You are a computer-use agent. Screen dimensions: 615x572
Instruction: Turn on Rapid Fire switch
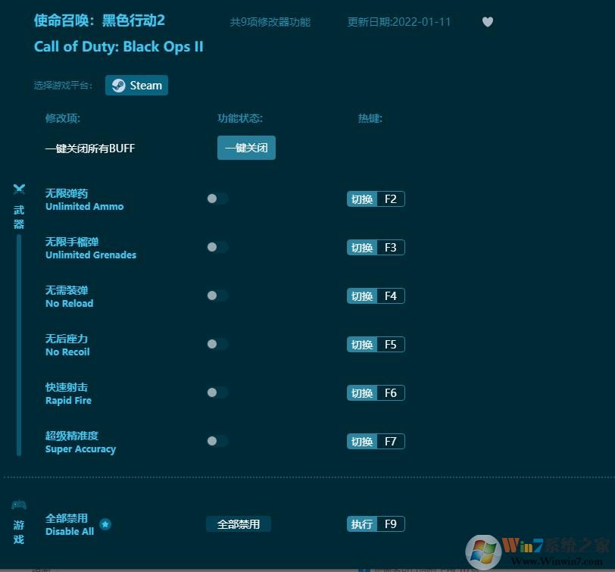tap(217, 392)
